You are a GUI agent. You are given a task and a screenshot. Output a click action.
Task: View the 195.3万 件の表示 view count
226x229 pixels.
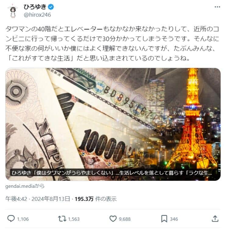click(96, 199)
